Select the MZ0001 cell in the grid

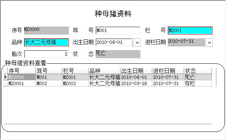click(x=21, y=83)
